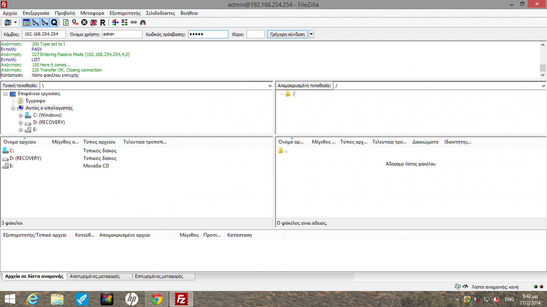Switch to the Επιτυχημένες μεταφορές tab
This screenshot has width=547, height=307.
164,276
